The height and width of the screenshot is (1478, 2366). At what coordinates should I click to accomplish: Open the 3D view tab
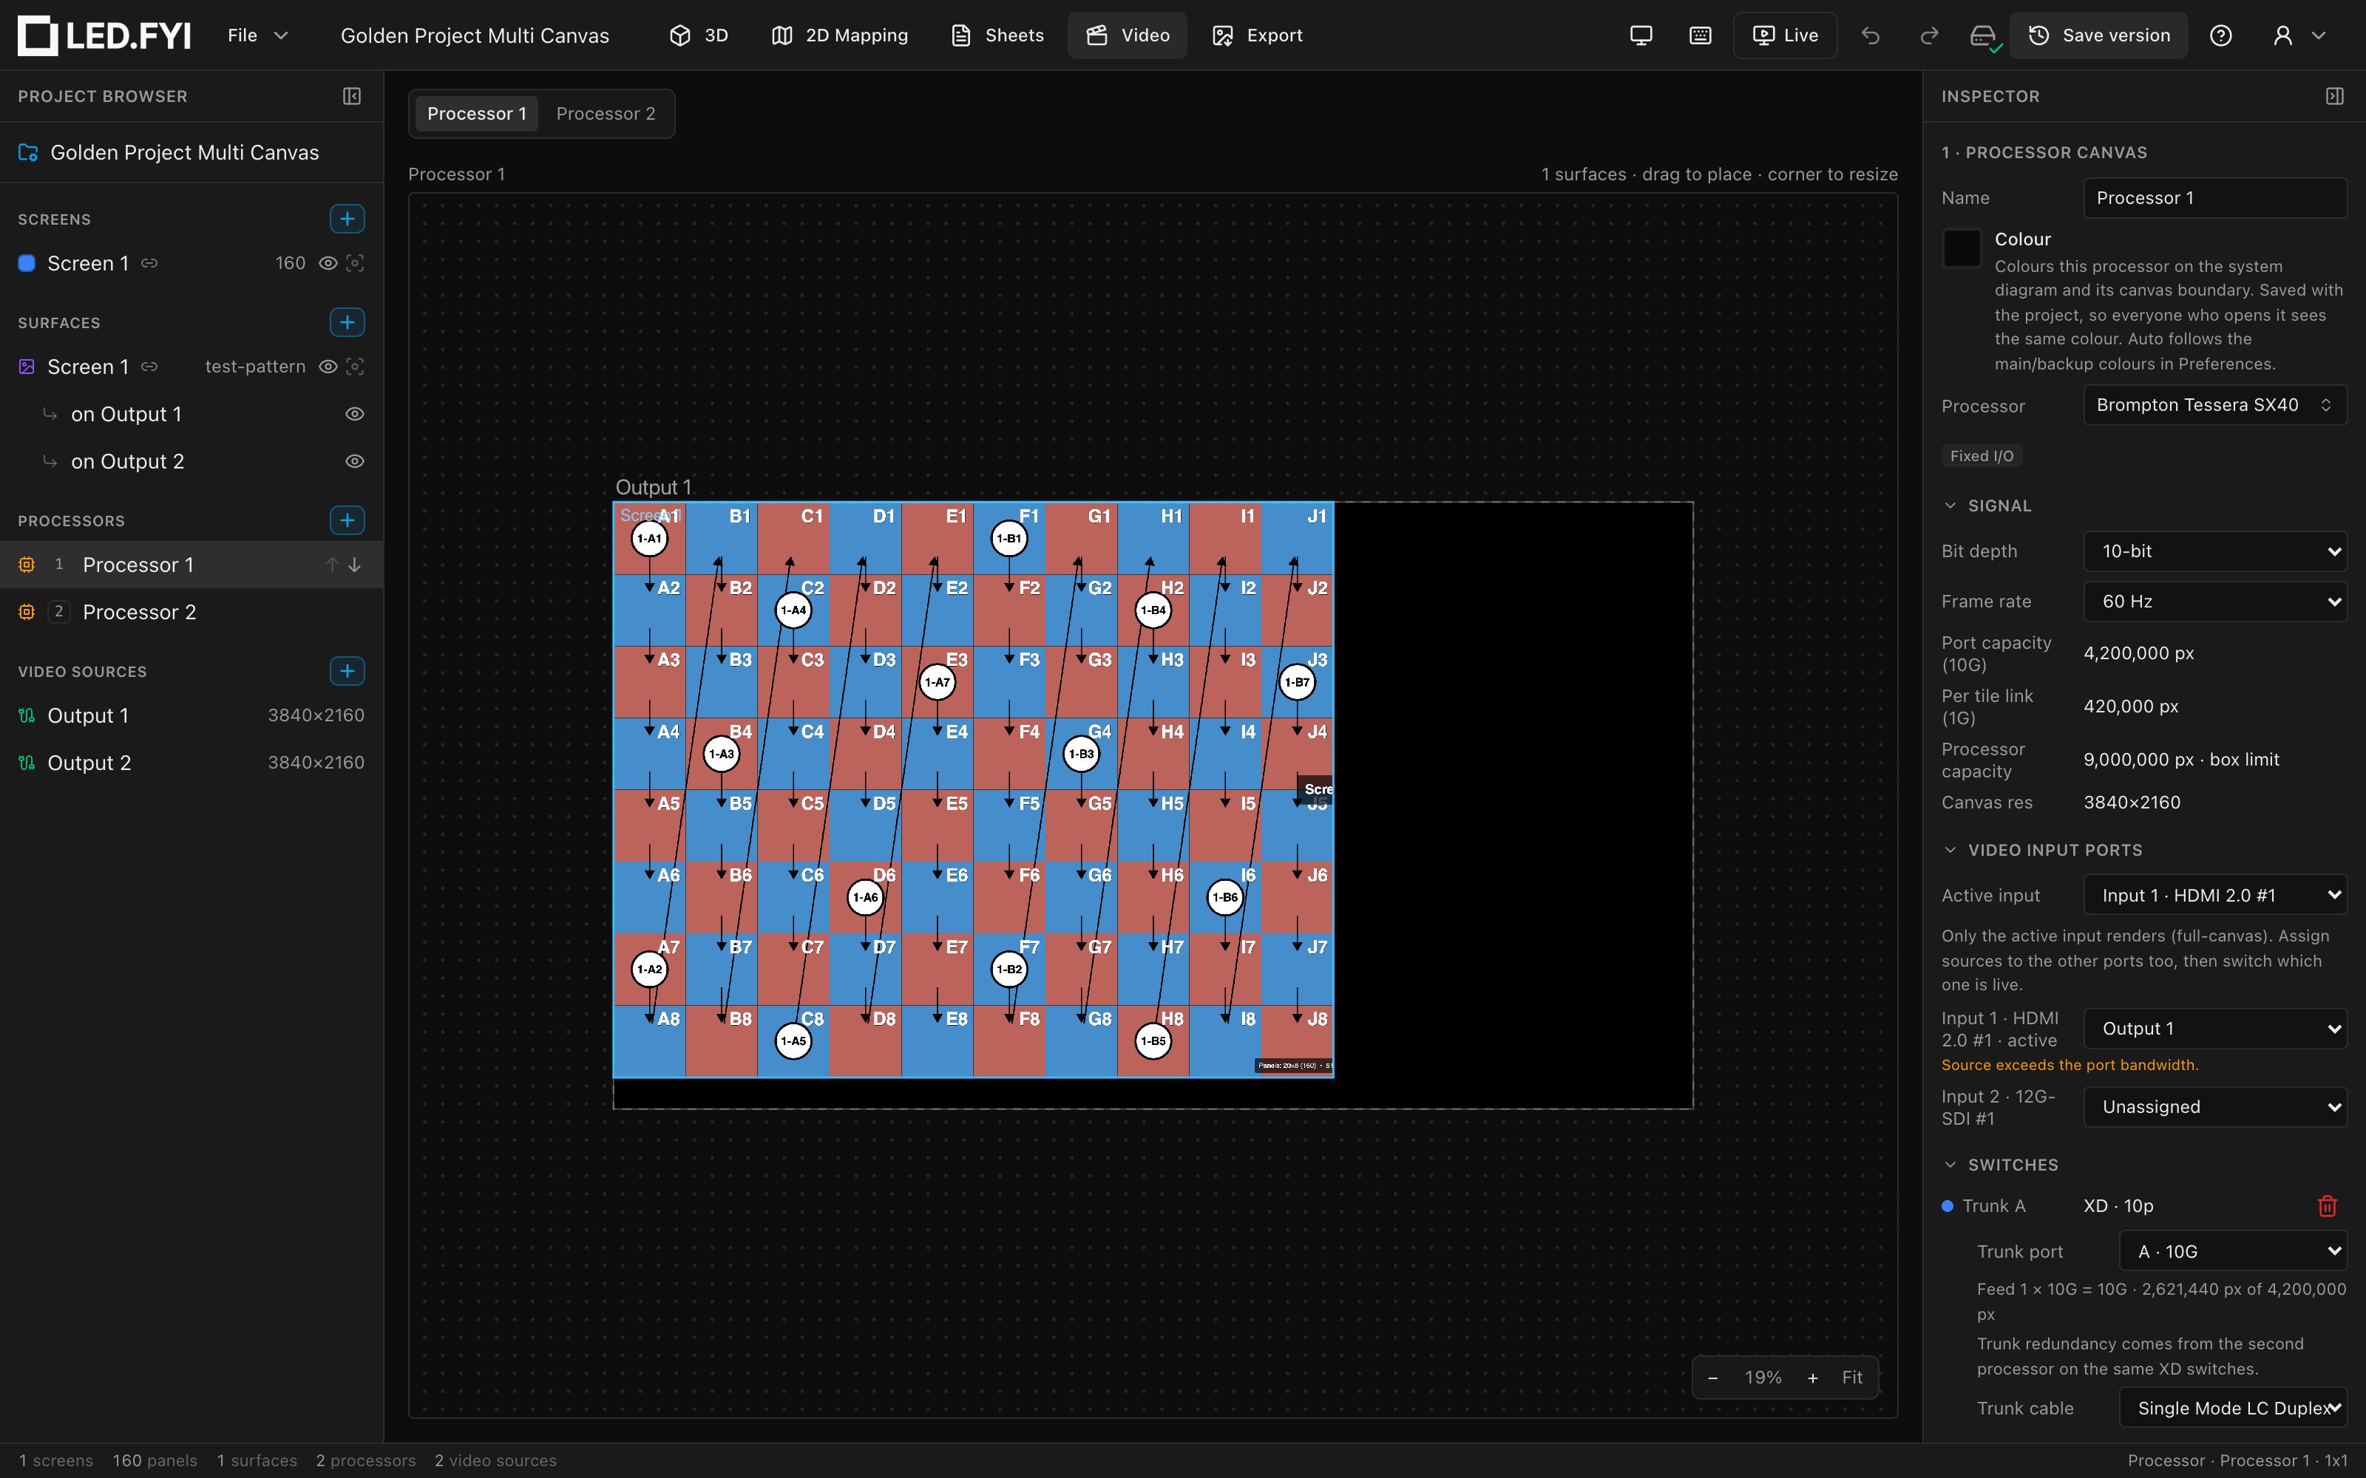(x=699, y=35)
